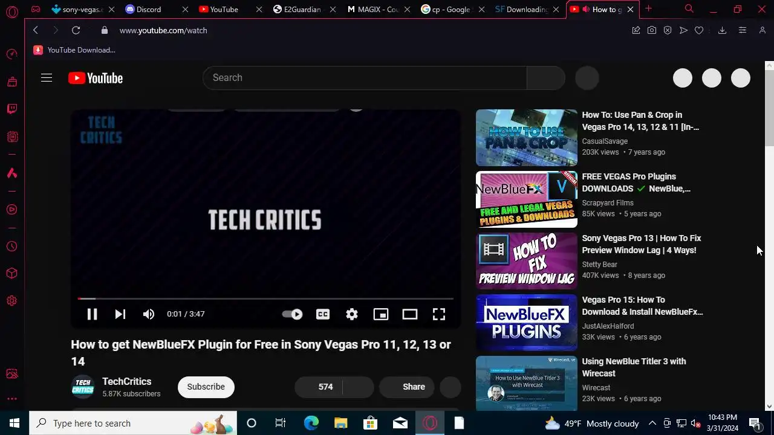Open the browser downloads icon

point(722,30)
